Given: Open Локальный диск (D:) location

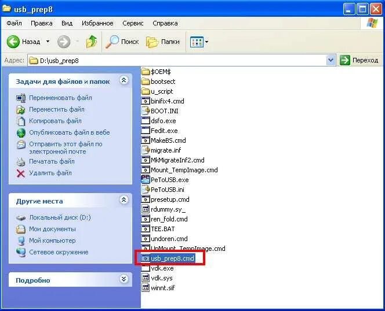Looking at the screenshot, I should pyautogui.click(x=60, y=217).
